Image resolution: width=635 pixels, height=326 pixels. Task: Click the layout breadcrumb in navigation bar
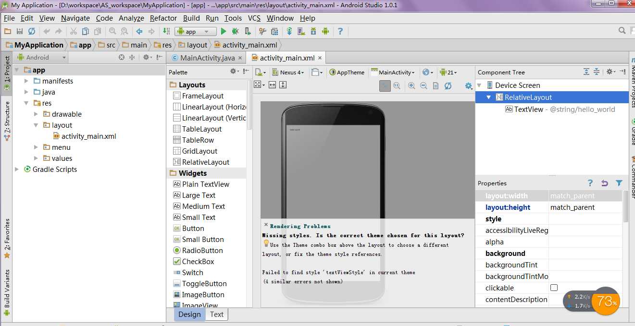(x=193, y=45)
